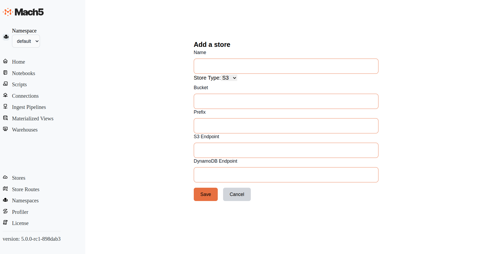Open Ingest Pipelines page

coord(29,107)
